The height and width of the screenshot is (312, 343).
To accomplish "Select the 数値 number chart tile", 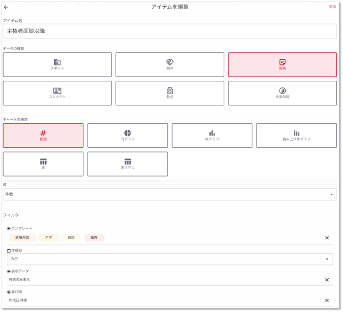I will coord(43,136).
